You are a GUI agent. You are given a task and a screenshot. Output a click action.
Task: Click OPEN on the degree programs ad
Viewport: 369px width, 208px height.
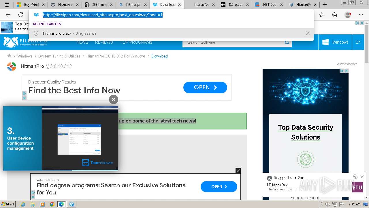pos(219,187)
